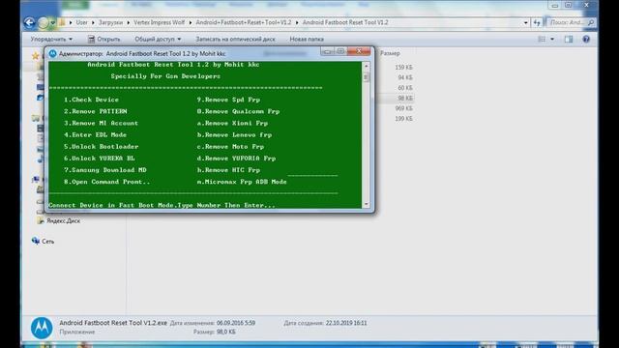619x348 pixels.
Task: Click the console scrollbar up arrow
Action: tap(366, 66)
